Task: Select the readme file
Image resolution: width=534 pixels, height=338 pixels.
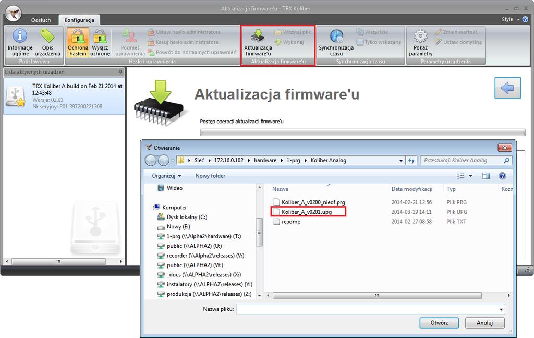Action: coord(287,222)
